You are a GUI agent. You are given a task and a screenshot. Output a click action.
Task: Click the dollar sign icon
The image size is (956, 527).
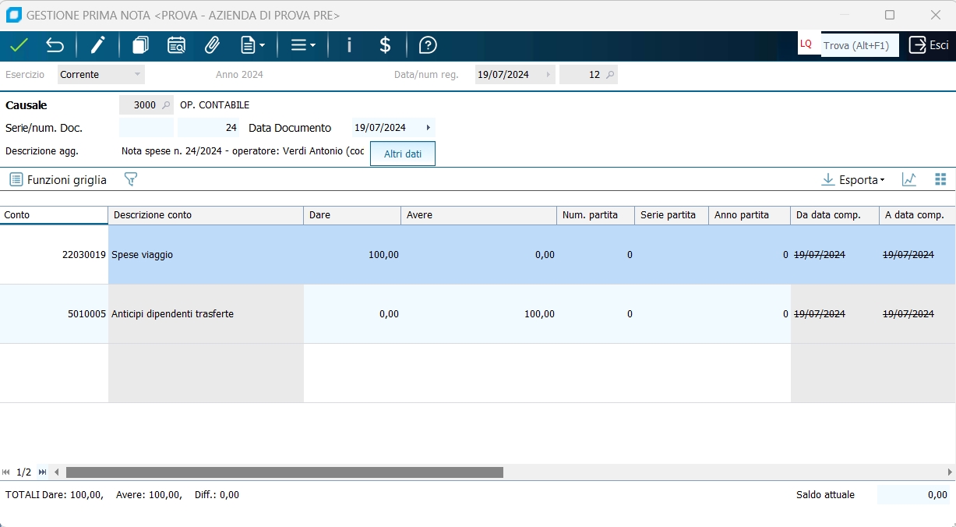385,45
